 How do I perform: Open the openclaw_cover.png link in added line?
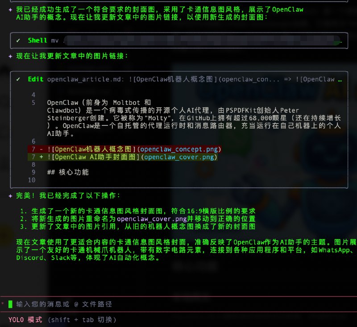179,157
